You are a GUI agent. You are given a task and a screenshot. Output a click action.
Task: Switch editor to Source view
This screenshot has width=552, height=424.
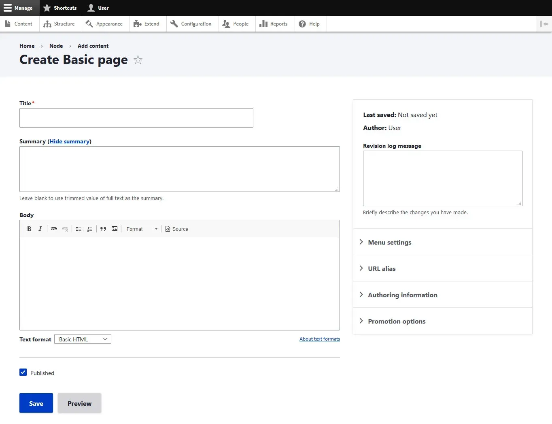[x=176, y=229]
